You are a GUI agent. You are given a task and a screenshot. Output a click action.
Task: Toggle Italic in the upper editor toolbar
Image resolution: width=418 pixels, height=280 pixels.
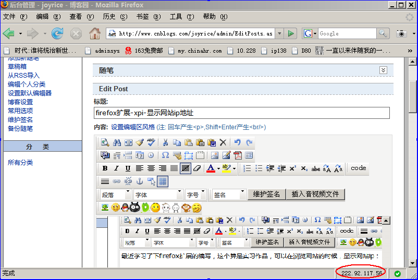pos(116,168)
